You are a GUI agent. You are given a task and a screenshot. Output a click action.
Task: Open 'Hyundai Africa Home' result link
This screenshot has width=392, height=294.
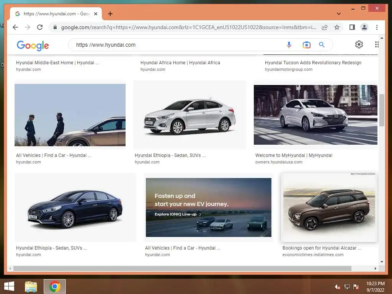(180, 63)
